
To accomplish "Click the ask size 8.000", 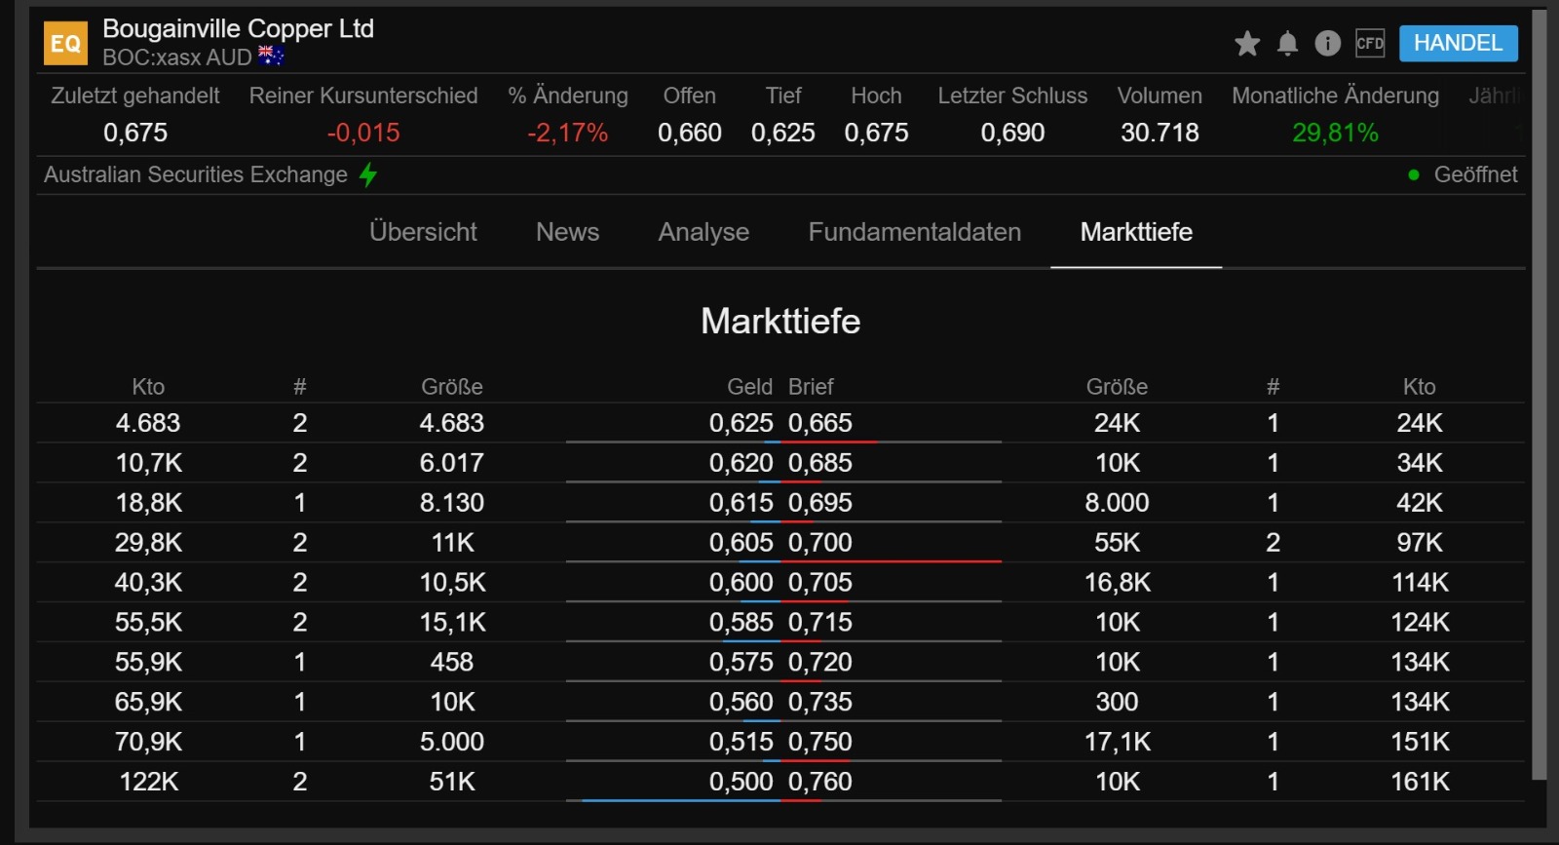I will pyautogui.click(x=1118, y=503).
